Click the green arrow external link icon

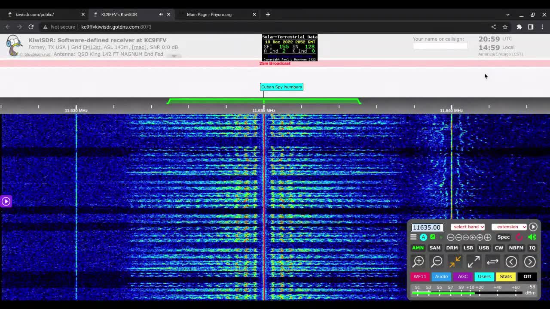[x=433, y=237]
